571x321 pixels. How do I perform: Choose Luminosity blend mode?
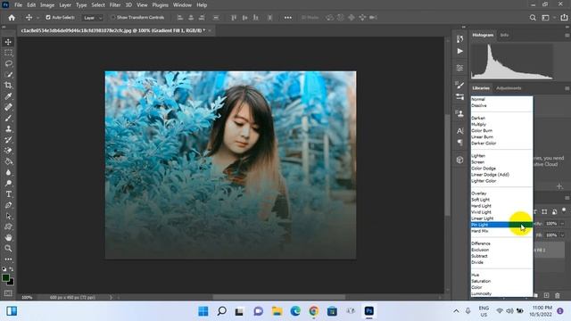(501, 293)
